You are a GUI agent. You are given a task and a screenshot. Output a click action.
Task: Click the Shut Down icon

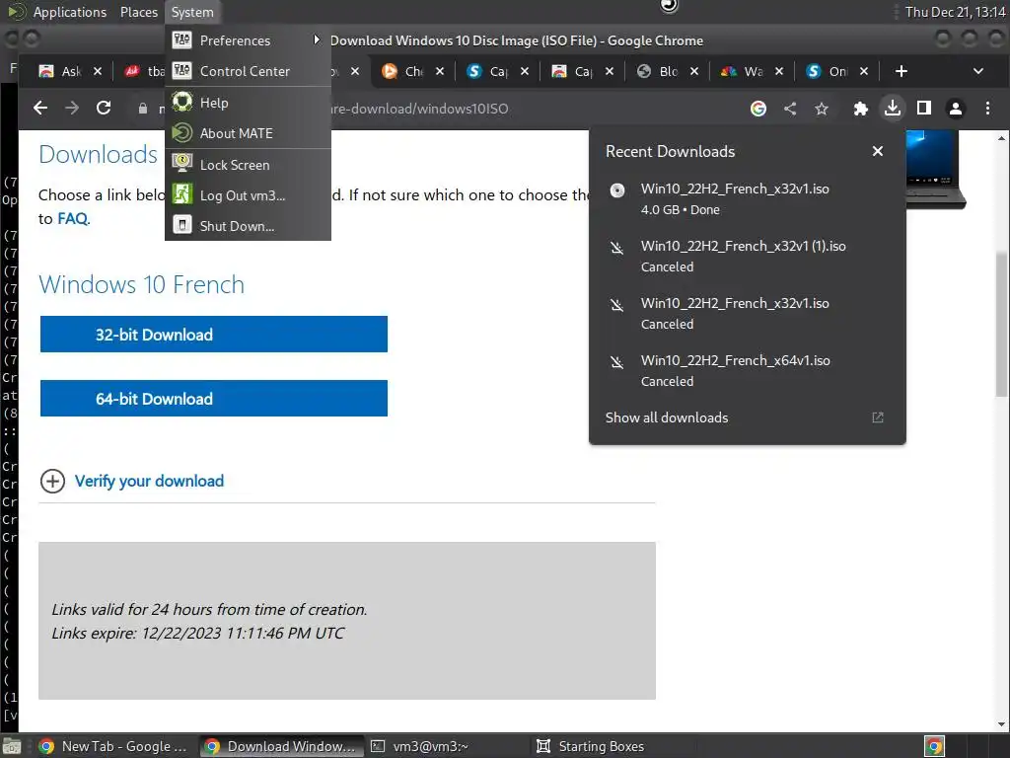182,225
